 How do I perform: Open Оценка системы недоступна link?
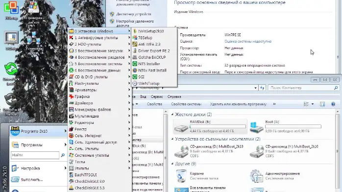(x=248, y=42)
